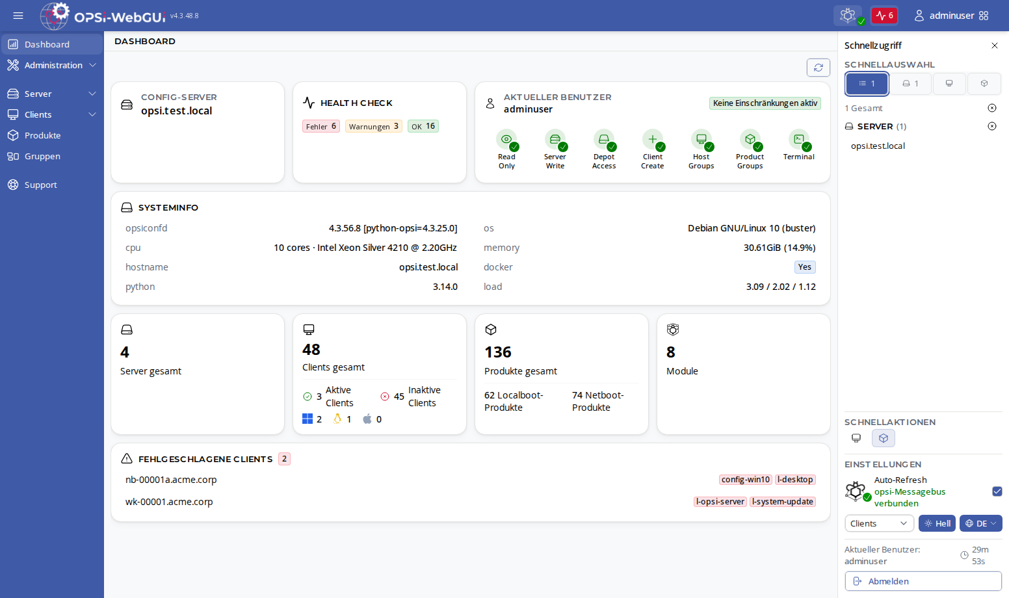Click '62 Localboot-Produkte' text
The width and height of the screenshot is (1009, 598).
point(514,401)
